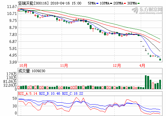166x116 pixels.
Task: Select the 5PMA legend label
Action: coord(92,3)
